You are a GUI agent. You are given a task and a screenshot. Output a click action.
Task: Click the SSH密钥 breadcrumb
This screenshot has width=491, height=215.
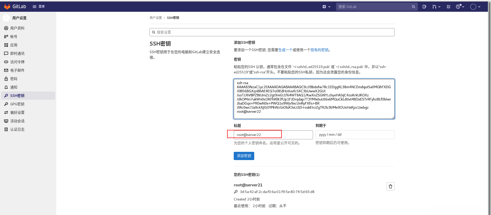point(173,18)
